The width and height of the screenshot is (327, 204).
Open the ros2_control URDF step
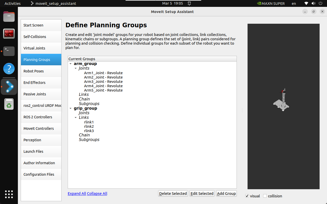tap(41, 106)
